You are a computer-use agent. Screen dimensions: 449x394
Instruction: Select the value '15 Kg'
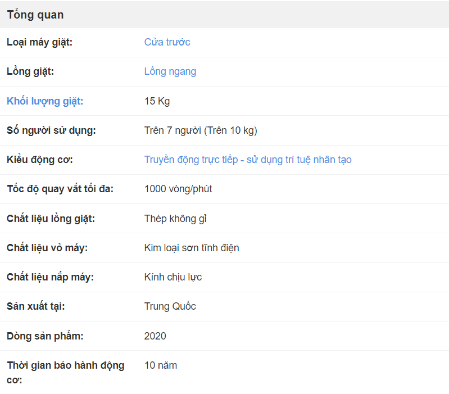point(157,101)
